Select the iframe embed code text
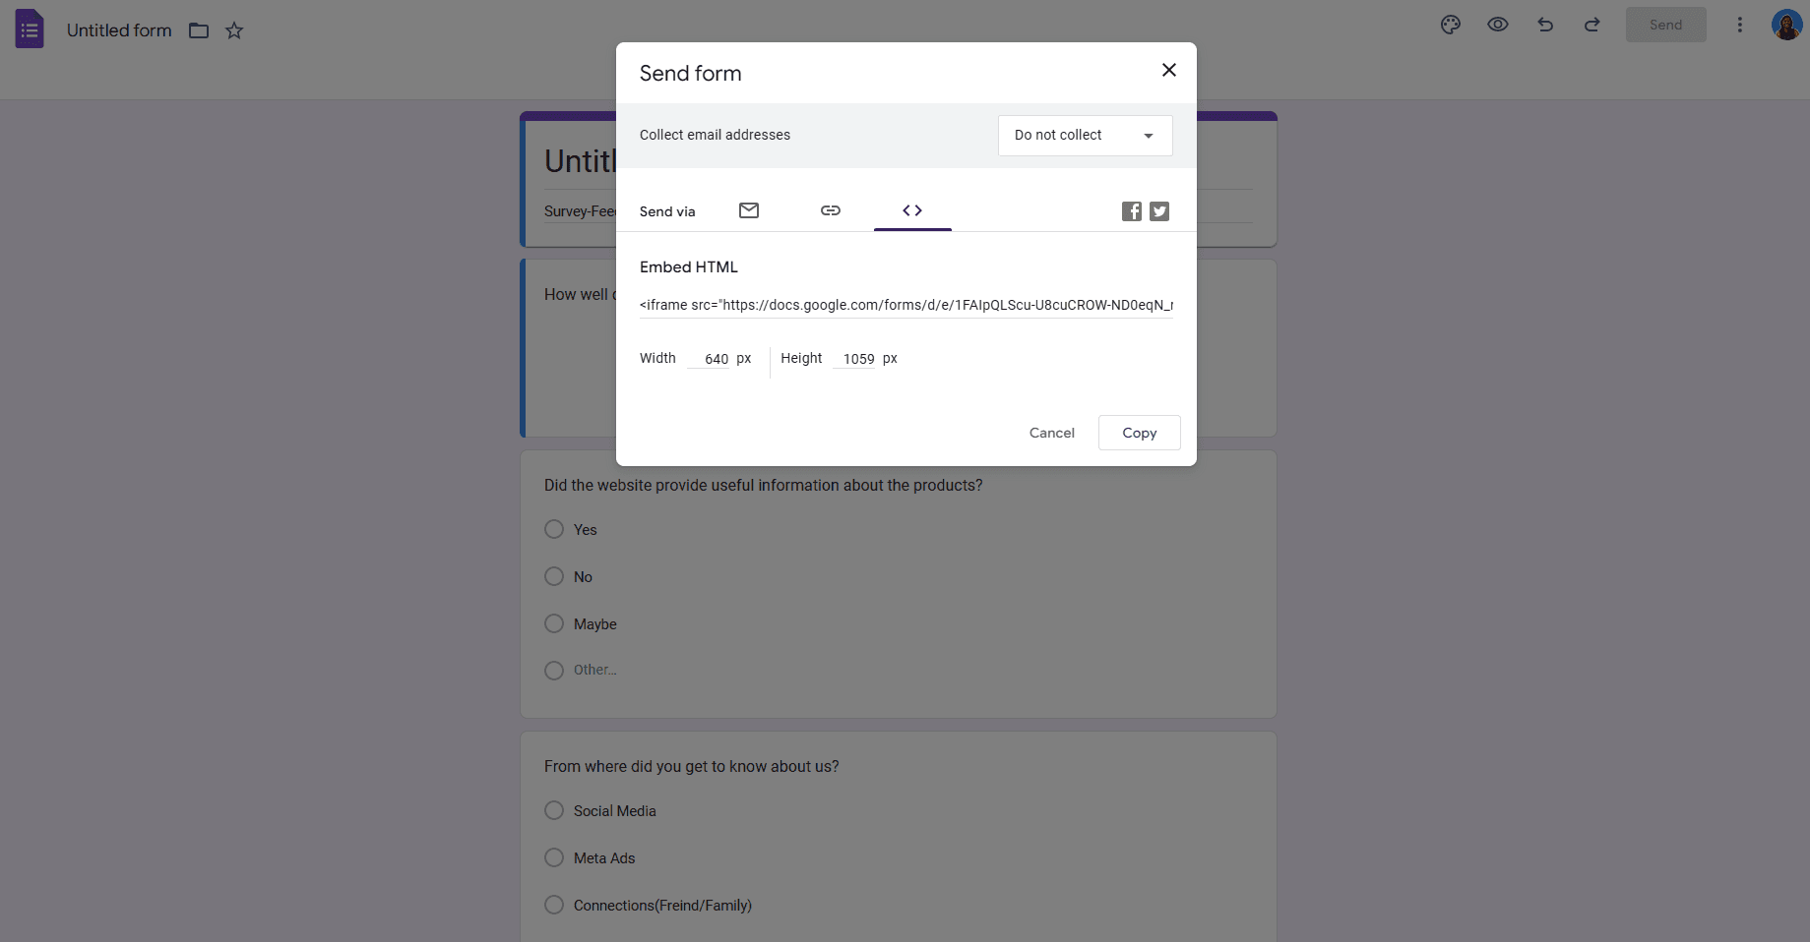The image size is (1810, 942). click(x=905, y=305)
